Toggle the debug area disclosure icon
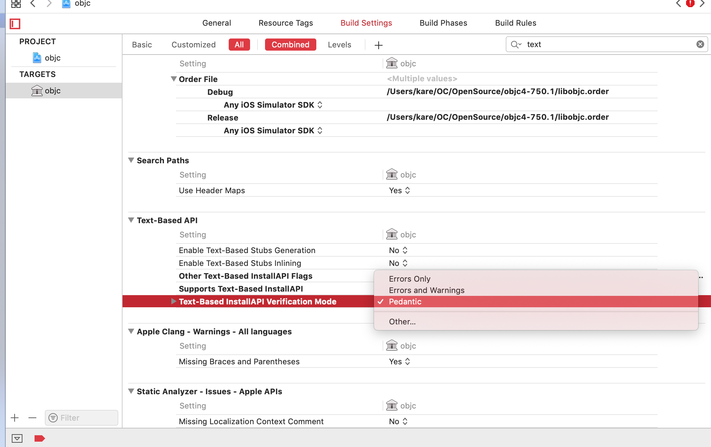The width and height of the screenshot is (711, 447). 17,438
